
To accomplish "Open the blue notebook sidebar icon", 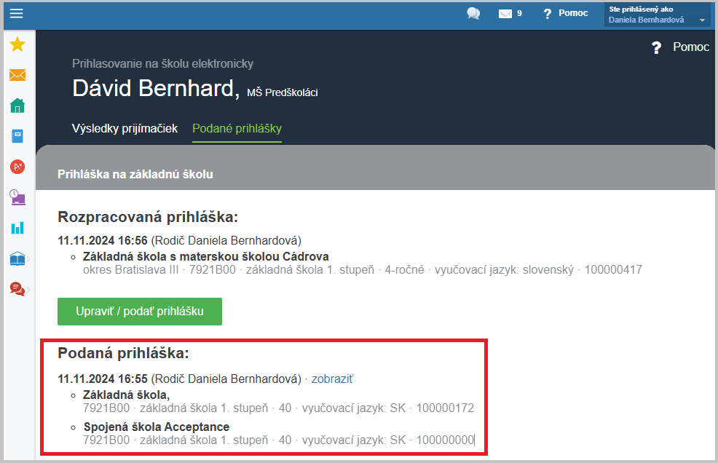I will tap(17, 136).
